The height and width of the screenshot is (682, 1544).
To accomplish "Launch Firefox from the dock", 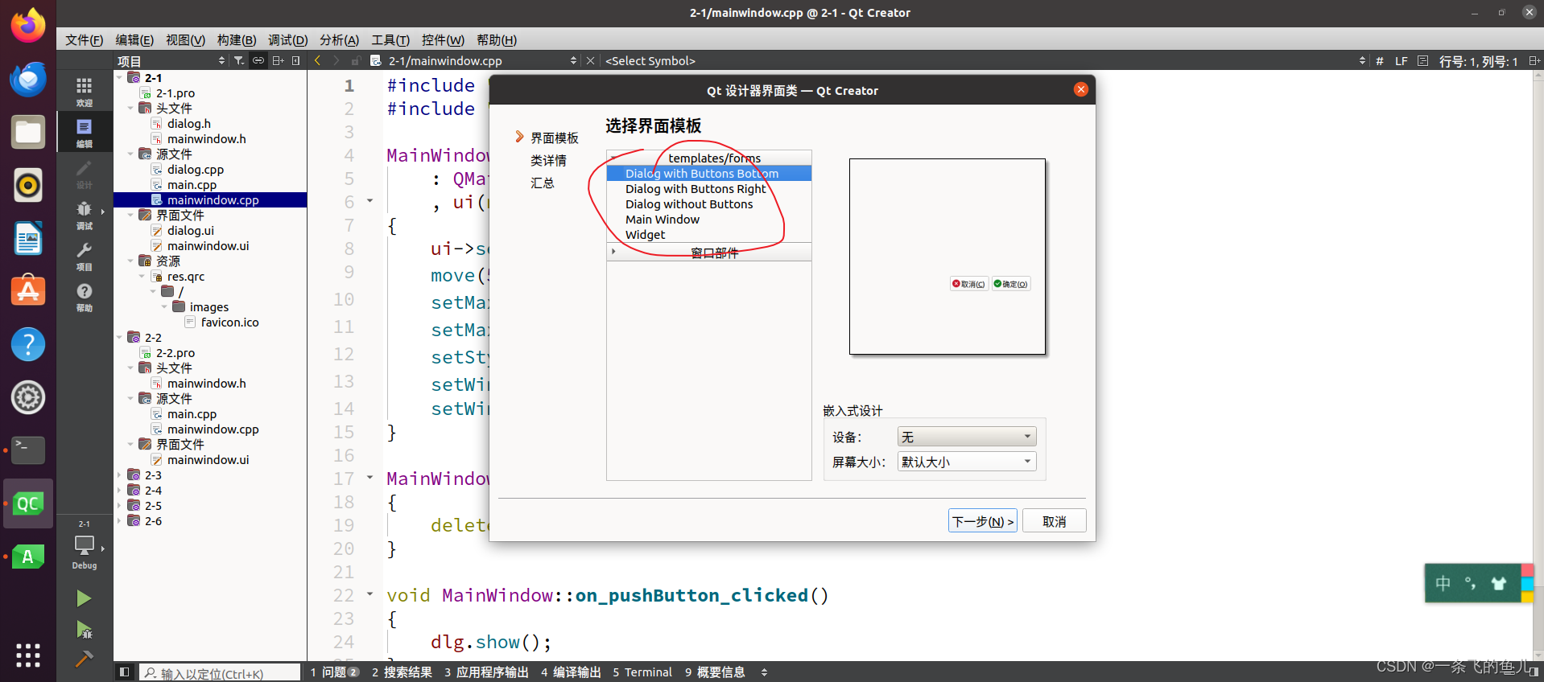I will [28, 26].
